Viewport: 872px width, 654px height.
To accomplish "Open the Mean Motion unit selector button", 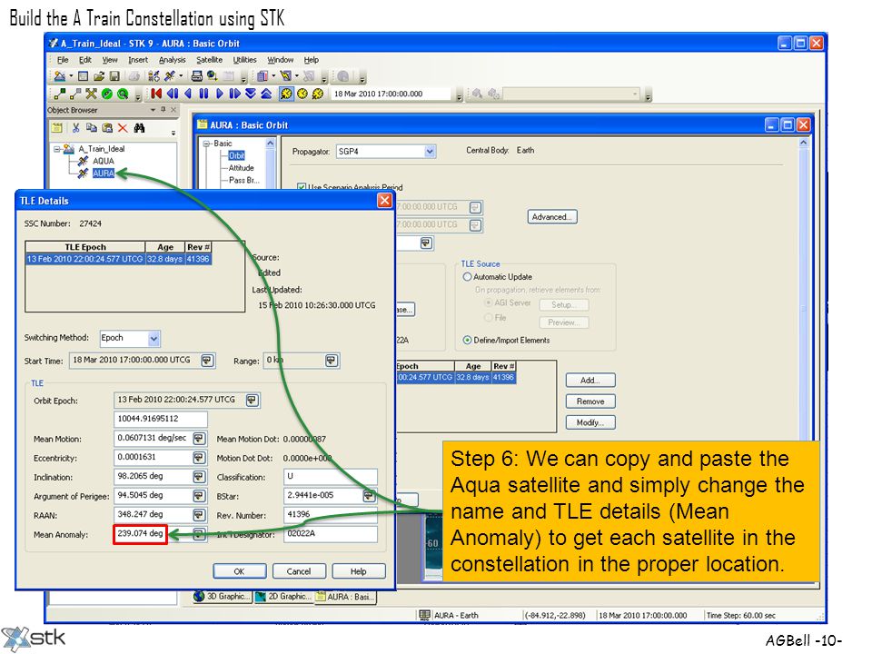I will click(199, 439).
